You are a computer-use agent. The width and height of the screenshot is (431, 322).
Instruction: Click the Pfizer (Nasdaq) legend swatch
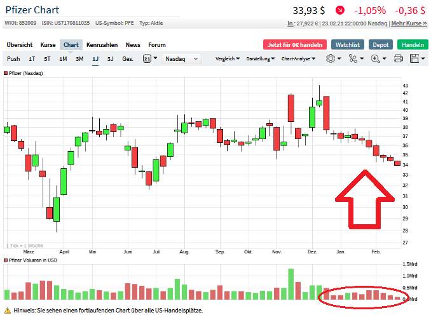(6, 73)
